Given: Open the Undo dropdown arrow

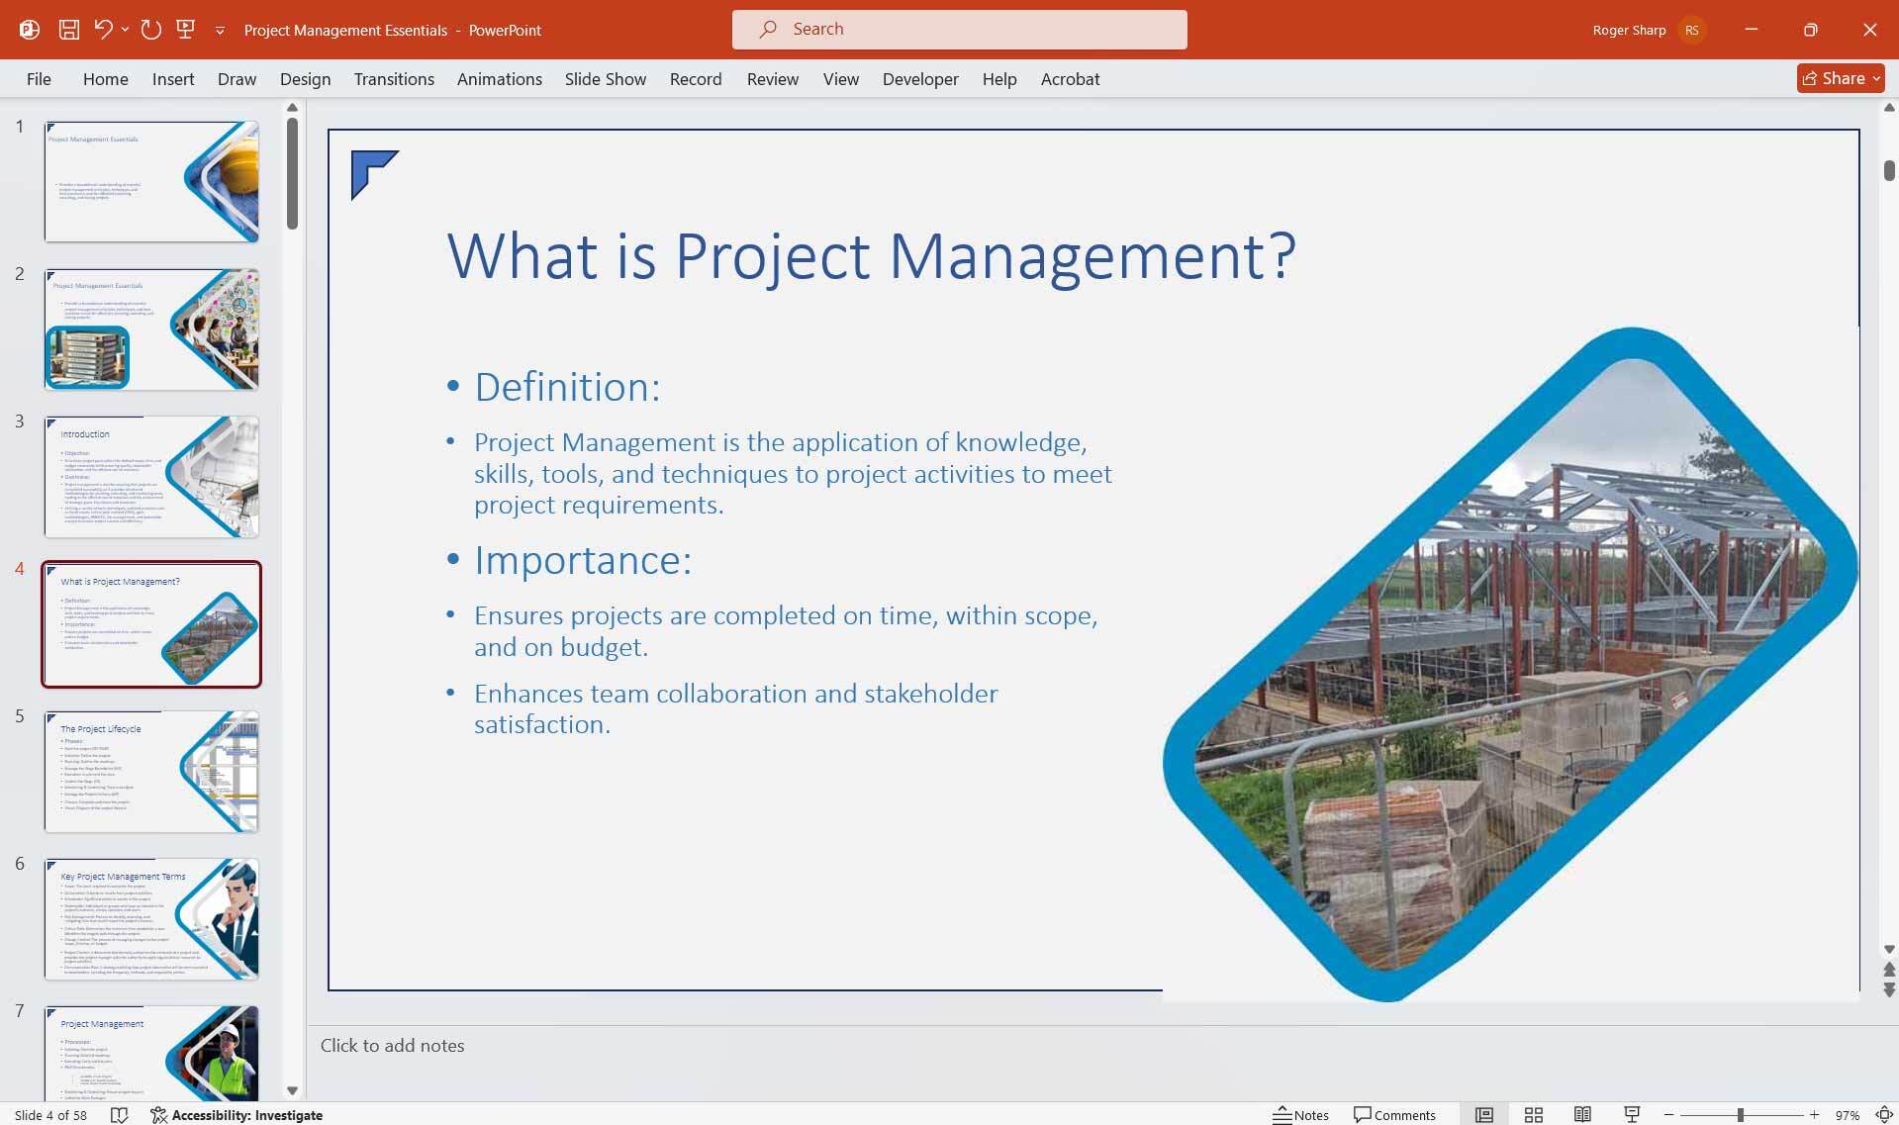Looking at the screenshot, I should 125,30.
